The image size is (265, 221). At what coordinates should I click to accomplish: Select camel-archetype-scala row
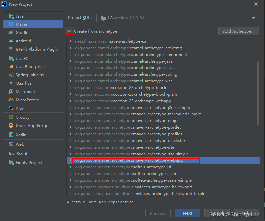163,68
